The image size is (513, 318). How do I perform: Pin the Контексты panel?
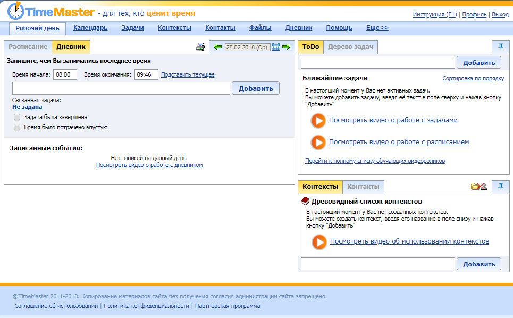tap(500, 187)
